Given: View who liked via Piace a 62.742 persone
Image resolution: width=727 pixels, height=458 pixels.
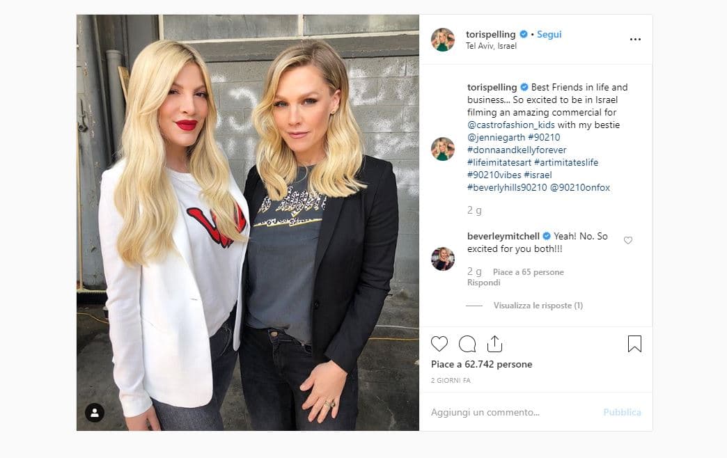Looking at the screenshot, I should click(482, 364).
